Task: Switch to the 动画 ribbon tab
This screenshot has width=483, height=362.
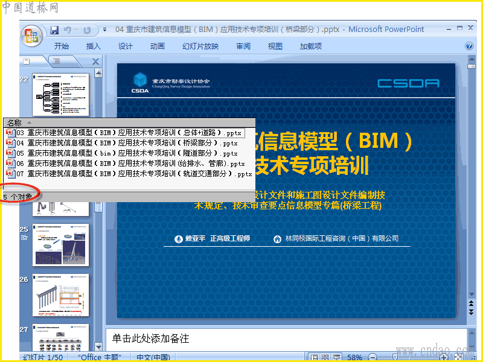Action: [158, 46]
